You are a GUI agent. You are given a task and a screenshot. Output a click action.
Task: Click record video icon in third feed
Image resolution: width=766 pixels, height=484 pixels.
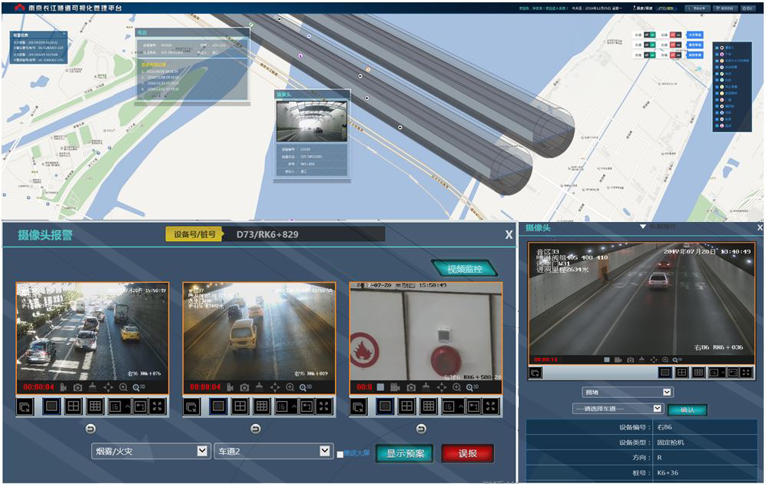[x=395, y=387]
